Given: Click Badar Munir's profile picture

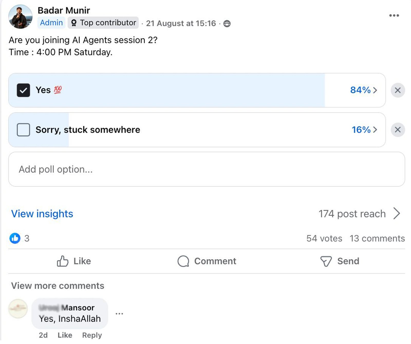Looking at the screenshot, I should pyautogui.click(x=20, y=17).
